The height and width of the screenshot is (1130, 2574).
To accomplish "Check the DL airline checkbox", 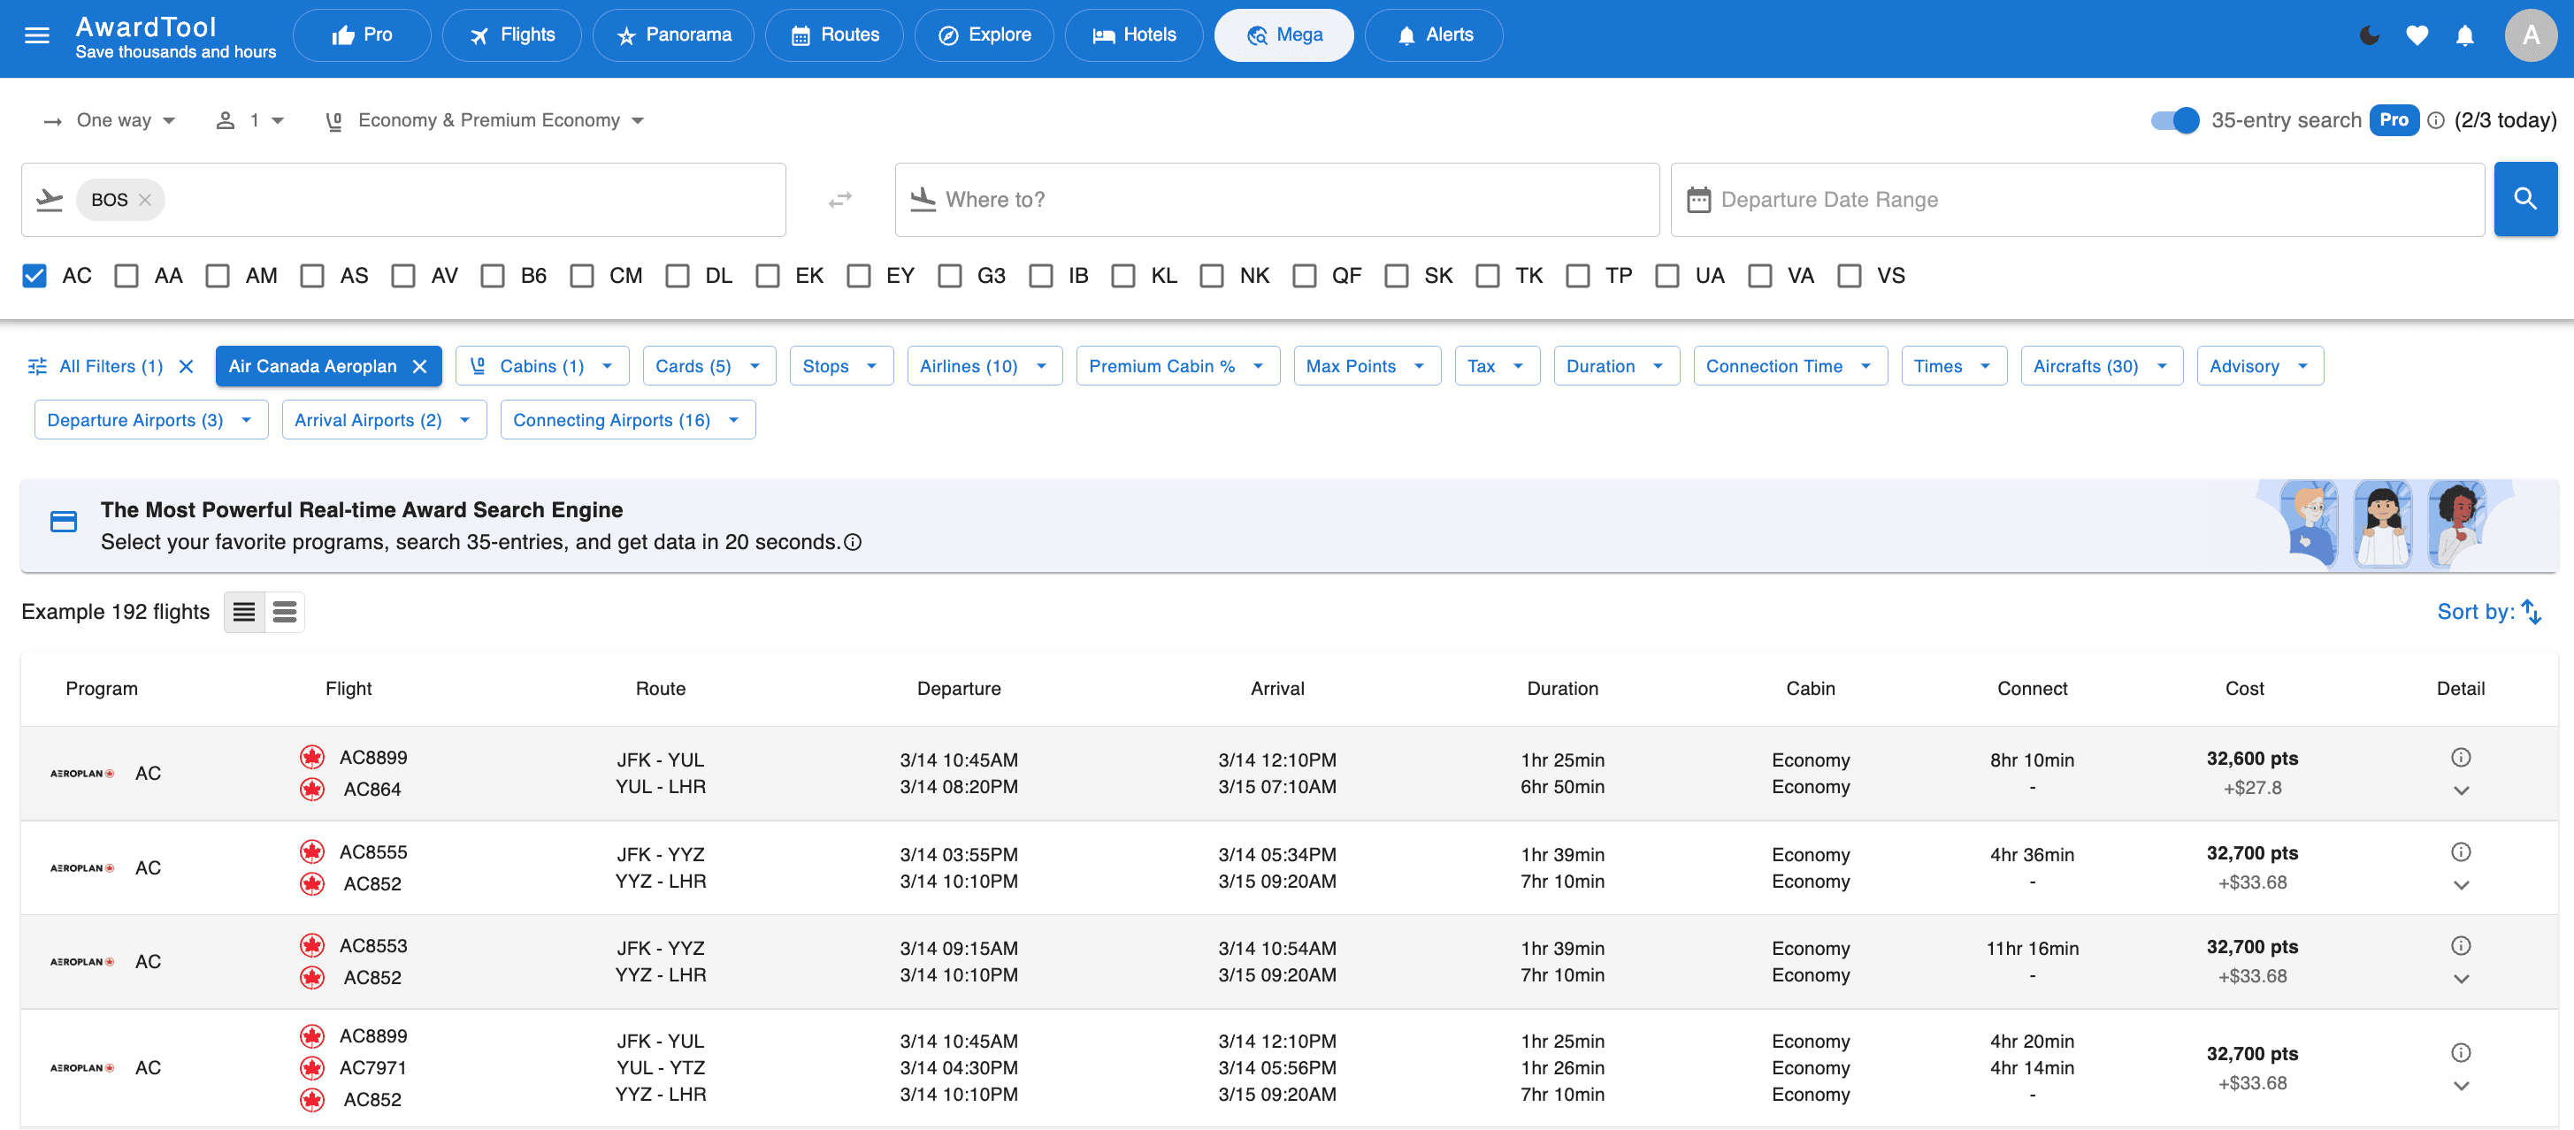I will (x=678, y=276).
